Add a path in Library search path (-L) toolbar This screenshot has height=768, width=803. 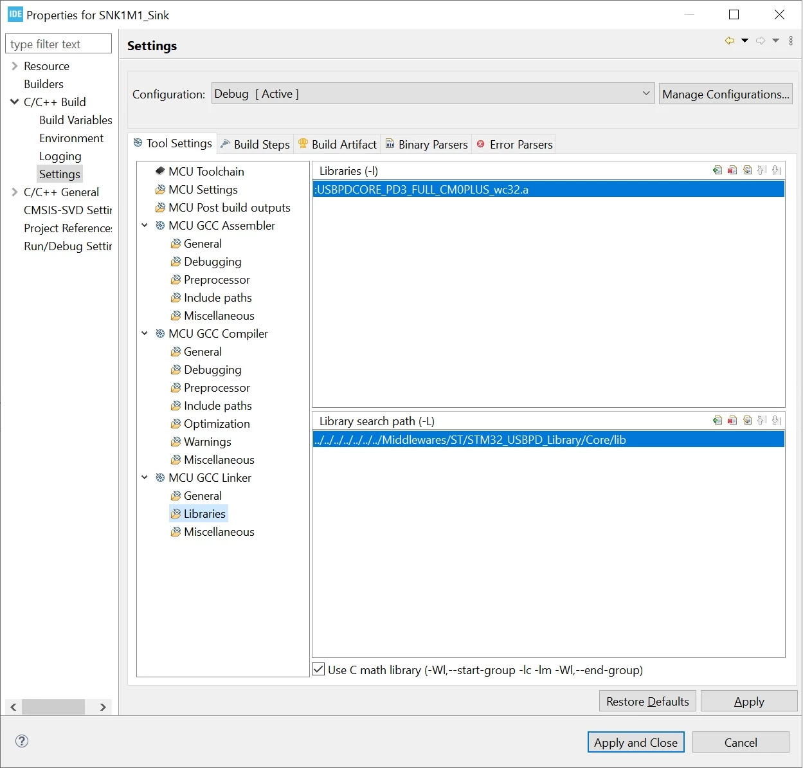pyautogui.click(x=717, y=421)
